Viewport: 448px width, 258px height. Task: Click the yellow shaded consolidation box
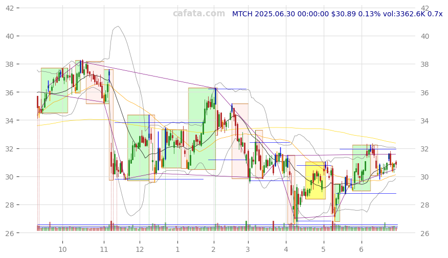point(316,180)
